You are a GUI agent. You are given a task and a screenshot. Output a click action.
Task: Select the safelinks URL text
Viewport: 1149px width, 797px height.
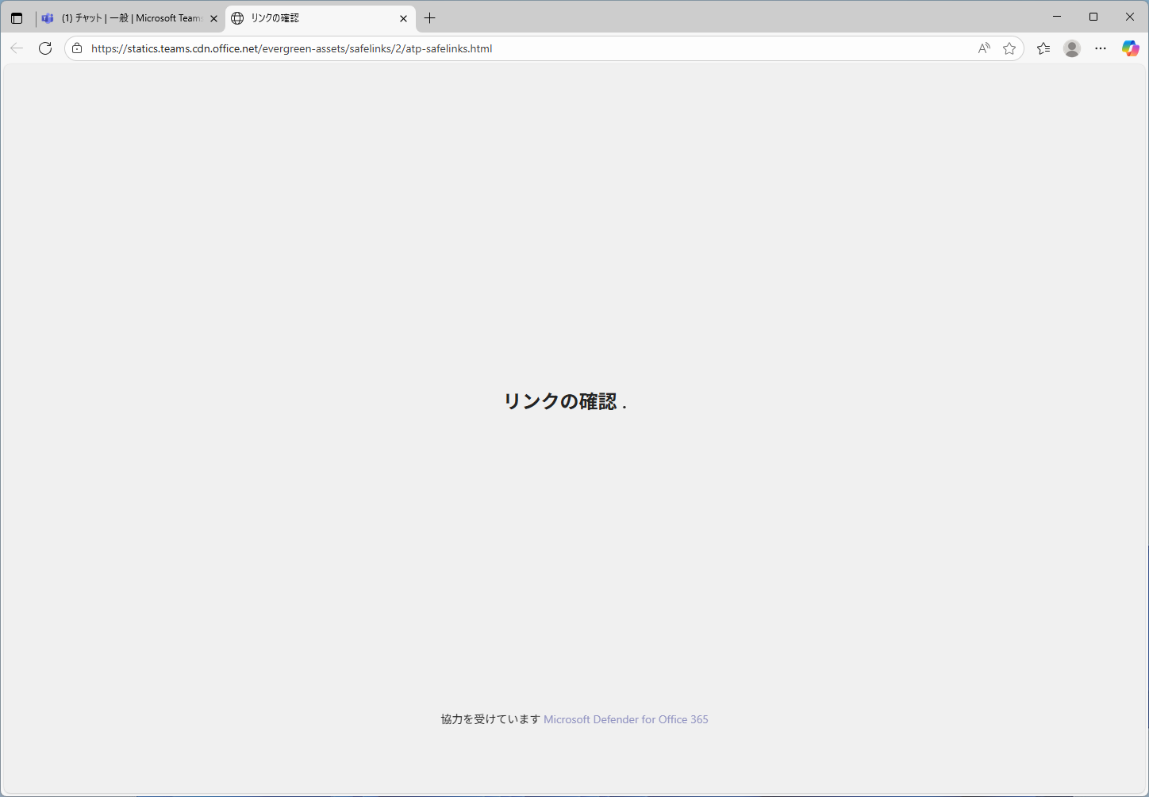pyautogui.click(x=292, y=48)
